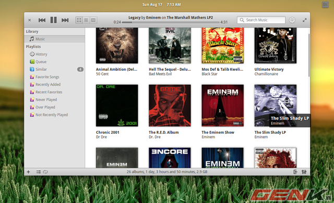This screenshot has width=334, height=203.
Task: Open The Eminem Show album cover
Action: [223, 106]
